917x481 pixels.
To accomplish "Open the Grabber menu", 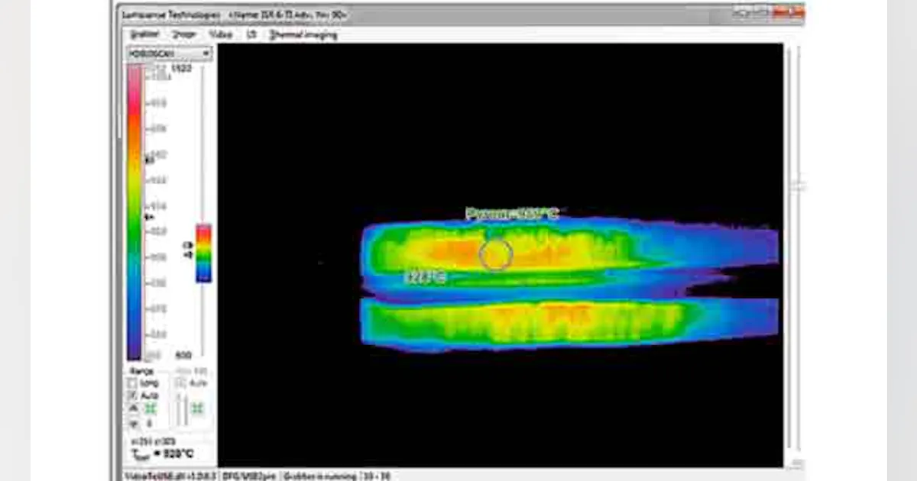I will click(x=144, y=34).
